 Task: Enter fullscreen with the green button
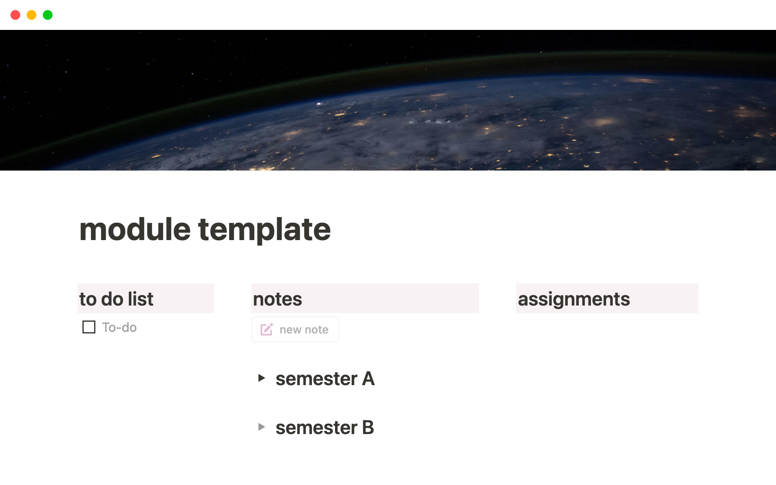(48, 15)
